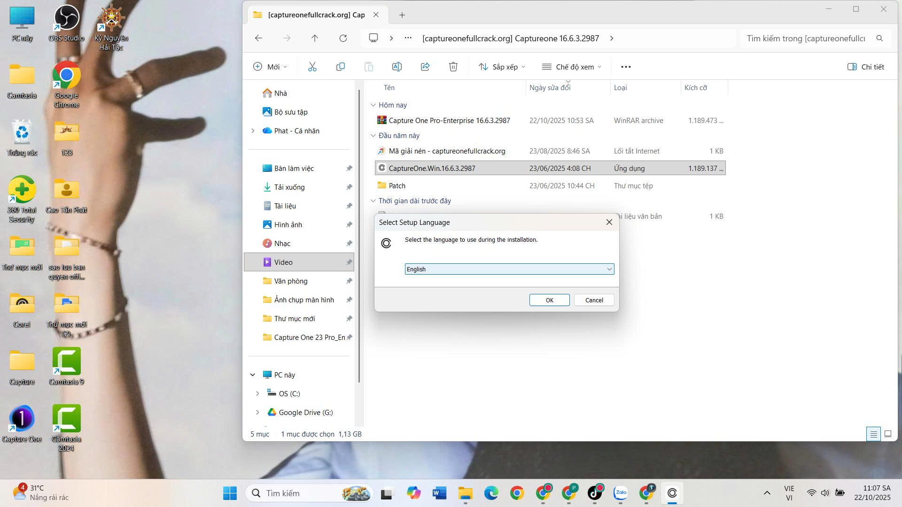Open Zalo from the taskbar

[x=621, y=493]
